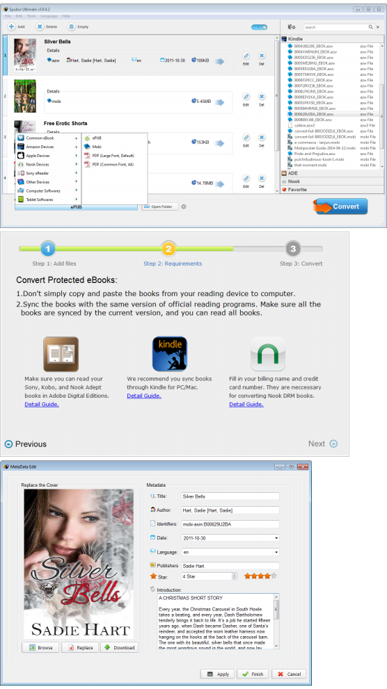Viewport: 387px width, 689px height.
Task: Click the blue arrow on the 5.45MB book row
Action: coord(219,102)
